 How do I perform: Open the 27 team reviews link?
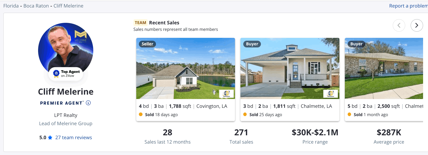pyautogui.click(x=74, y=138)
